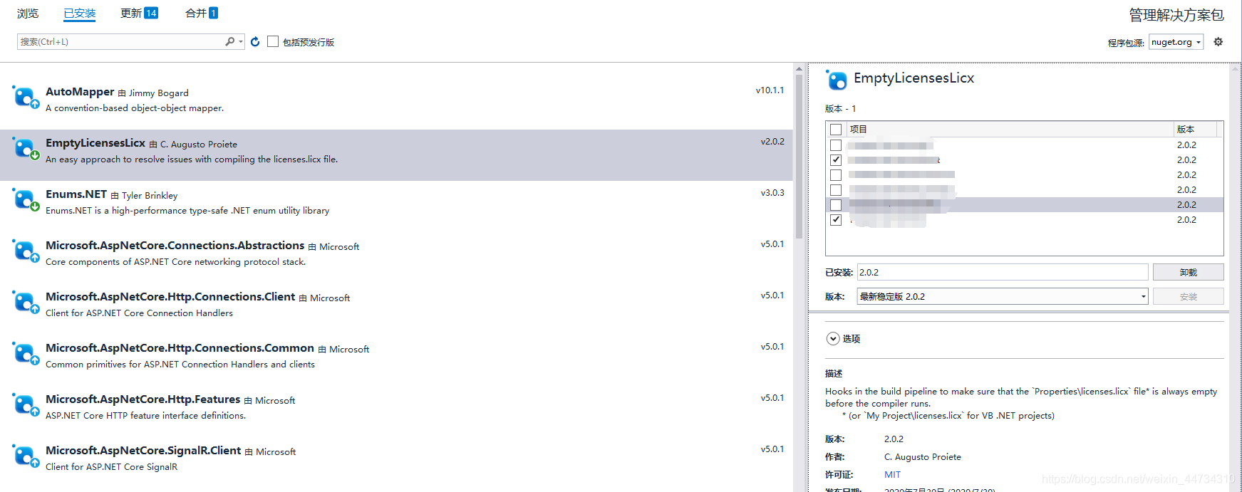Click the update badge count 14
Viewport: 1242px width, 492px height.
(x=151, y=13)
